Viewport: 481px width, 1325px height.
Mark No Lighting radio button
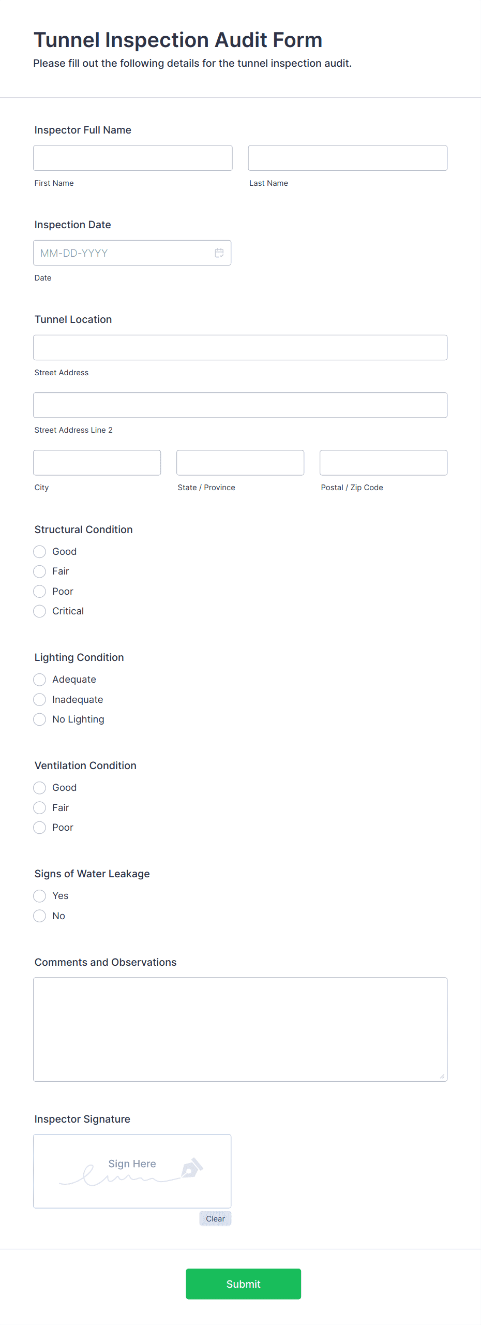point(39,719)
